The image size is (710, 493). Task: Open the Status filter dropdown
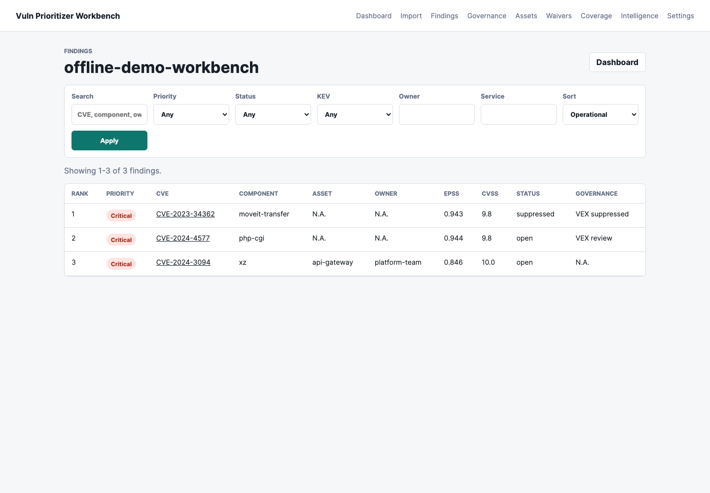[x=273, y=114]
